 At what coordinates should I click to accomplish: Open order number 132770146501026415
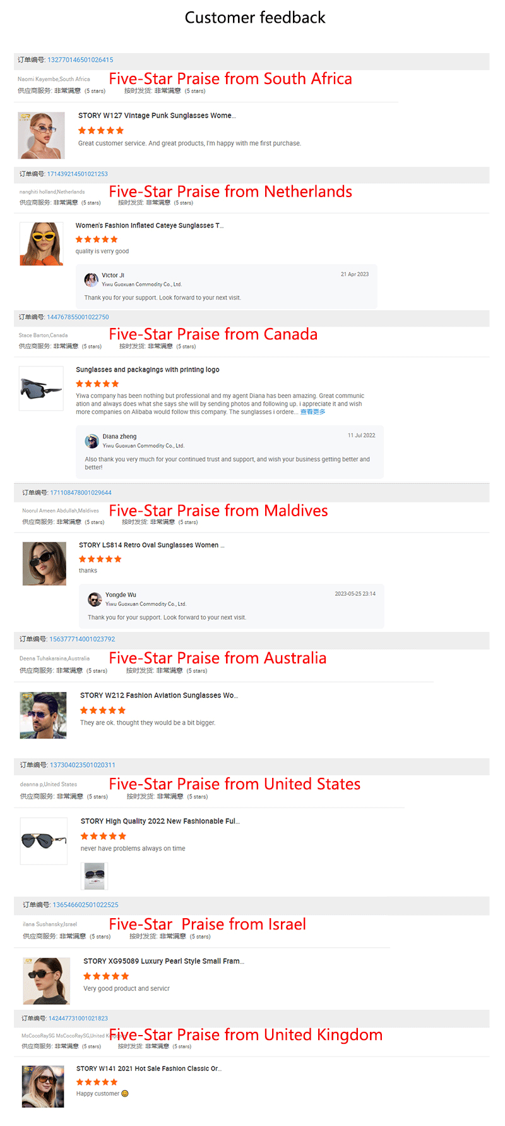(80, 60)
